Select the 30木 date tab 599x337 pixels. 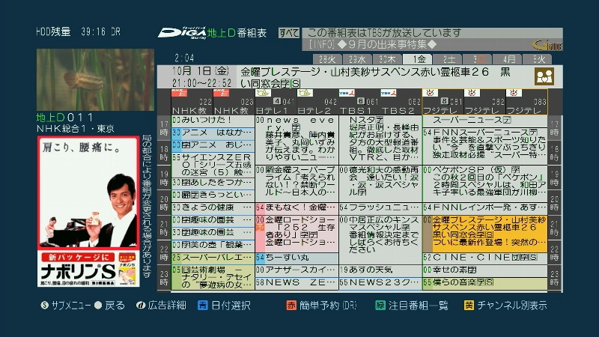387,60
